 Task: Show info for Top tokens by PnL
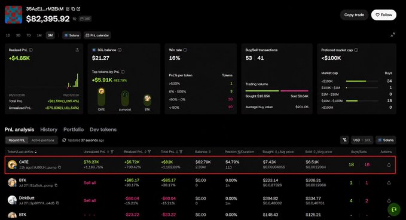click(x=123, y=72)
